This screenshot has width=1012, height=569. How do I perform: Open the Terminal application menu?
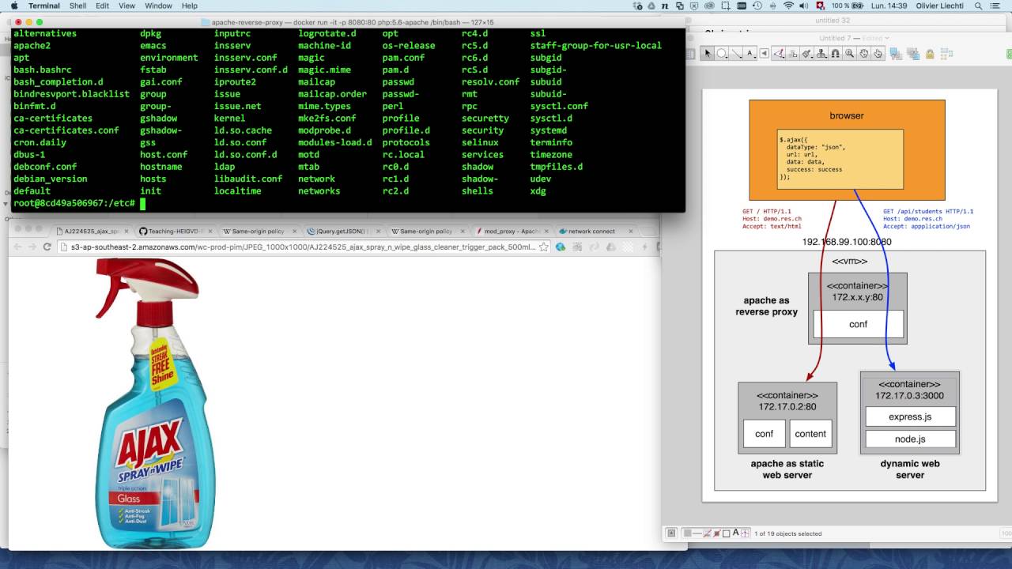tap(44, 6)
